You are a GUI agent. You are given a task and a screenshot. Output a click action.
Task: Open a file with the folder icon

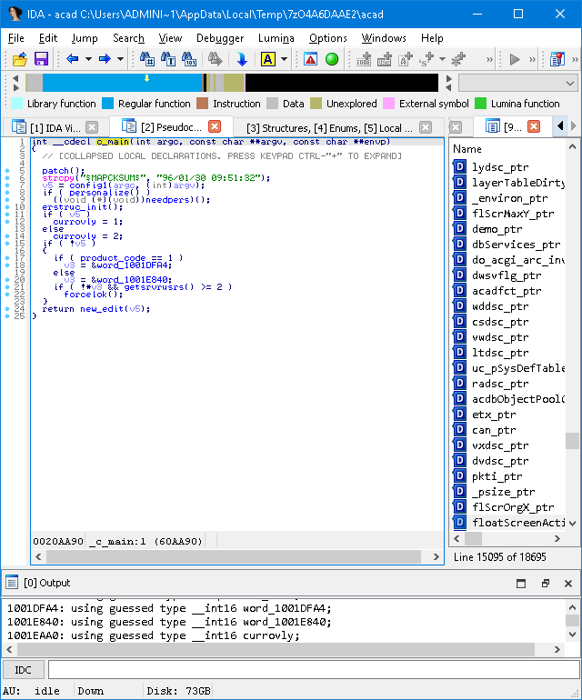(20, 59)
